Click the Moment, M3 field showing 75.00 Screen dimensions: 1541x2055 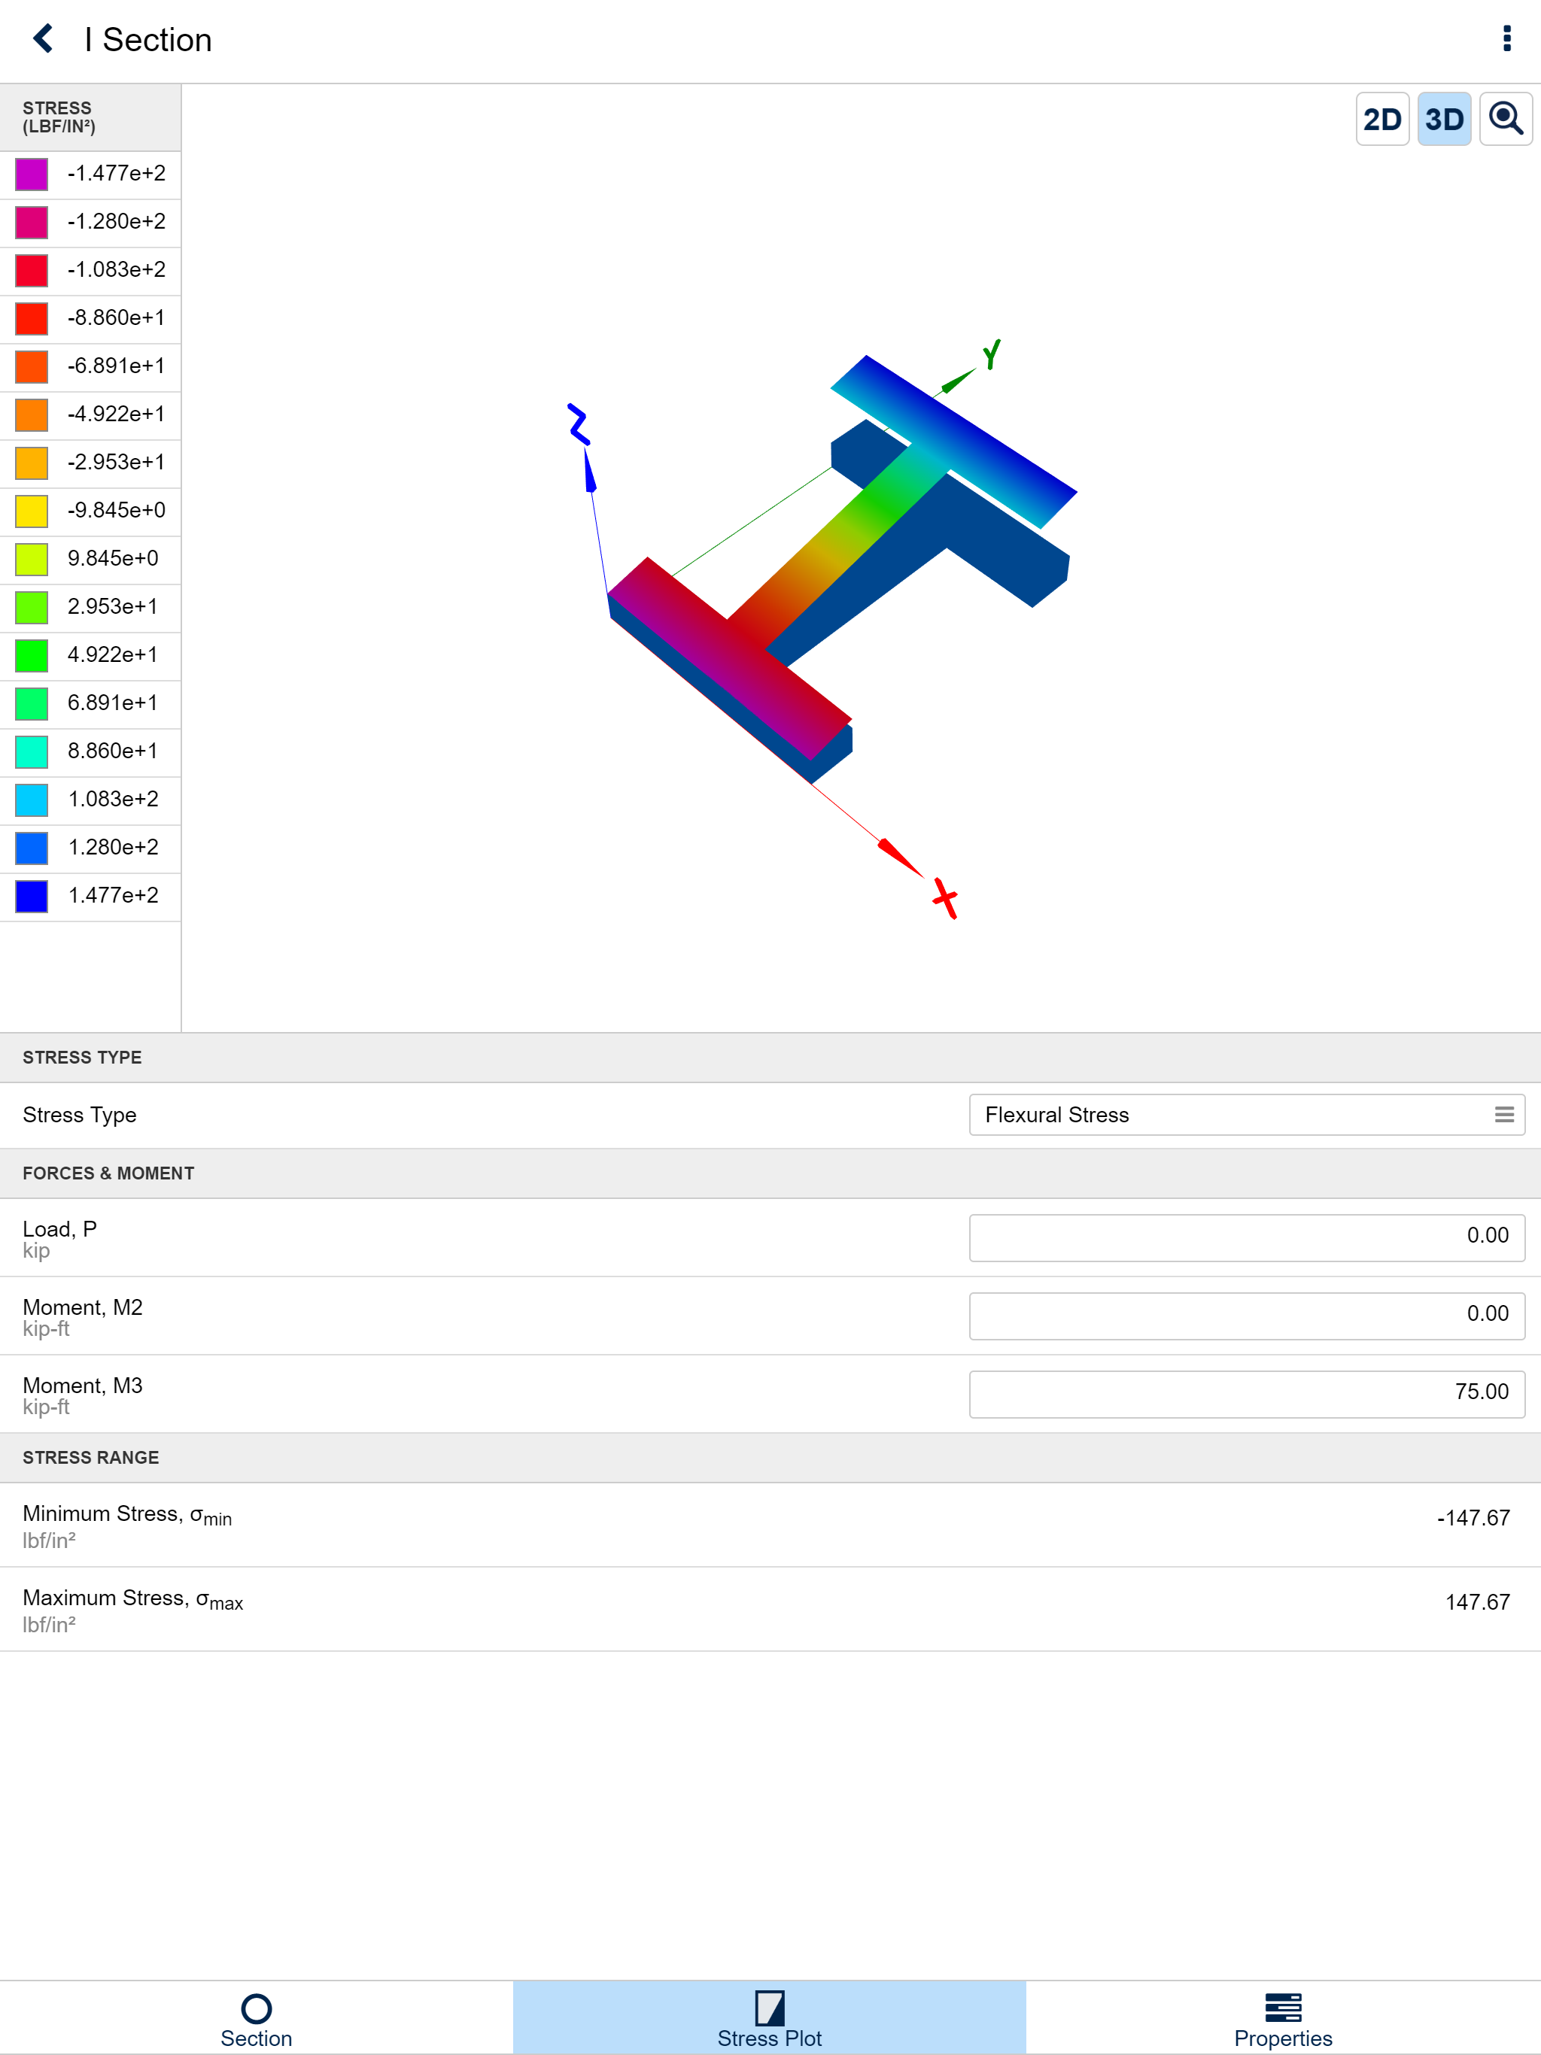[x=1245, y=1392]
